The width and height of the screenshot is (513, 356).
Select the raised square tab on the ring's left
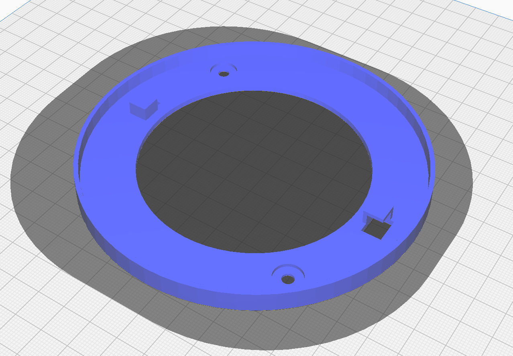(x=142, y=109)
